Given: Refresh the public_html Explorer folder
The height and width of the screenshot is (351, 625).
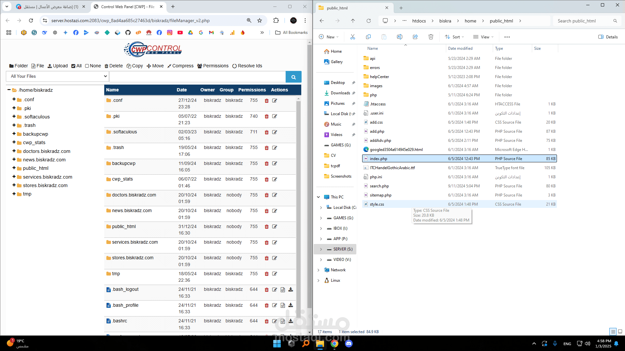Looking at the screenshot, I should [368, 21].
